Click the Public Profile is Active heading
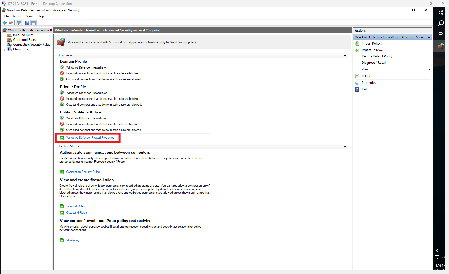Viewport: 449px width, 274px height. pos(80,112)
